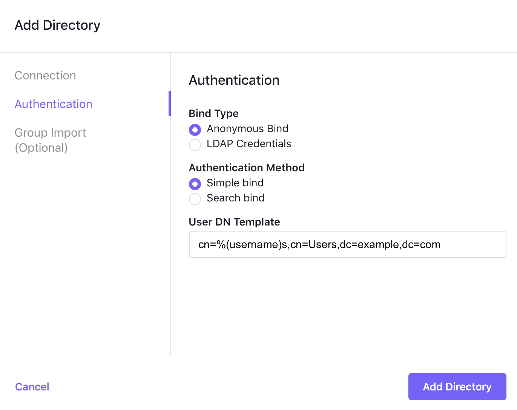
Task: Click the User DN Template label
Action: coord(234,222)
